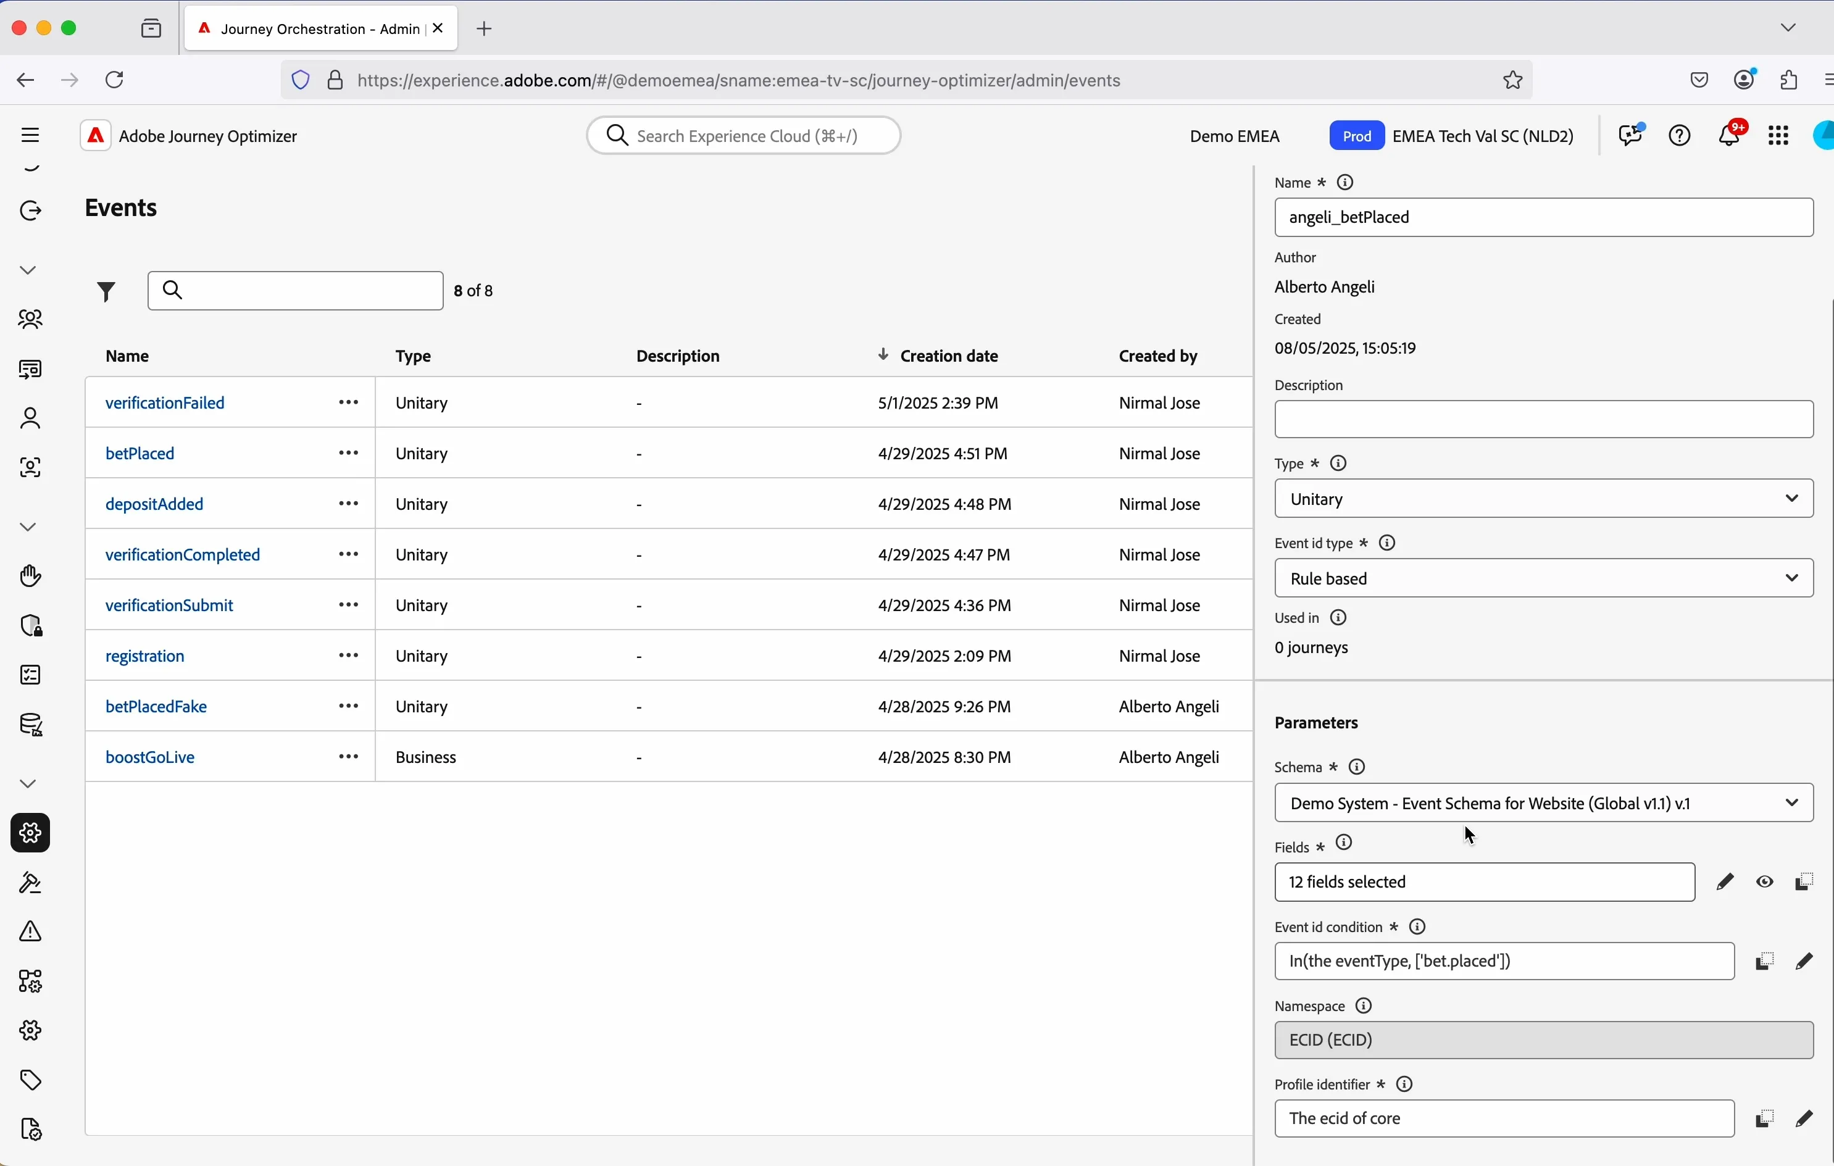Click the Events search input field

tap(296, 291)
